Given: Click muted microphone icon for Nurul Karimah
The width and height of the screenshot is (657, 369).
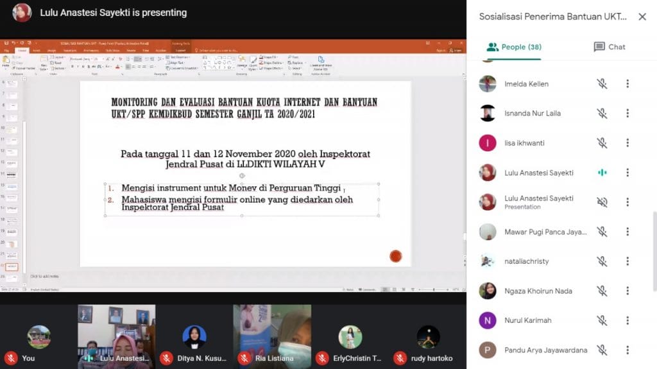Looking at the screenshot, I should (x=602, y=320).
